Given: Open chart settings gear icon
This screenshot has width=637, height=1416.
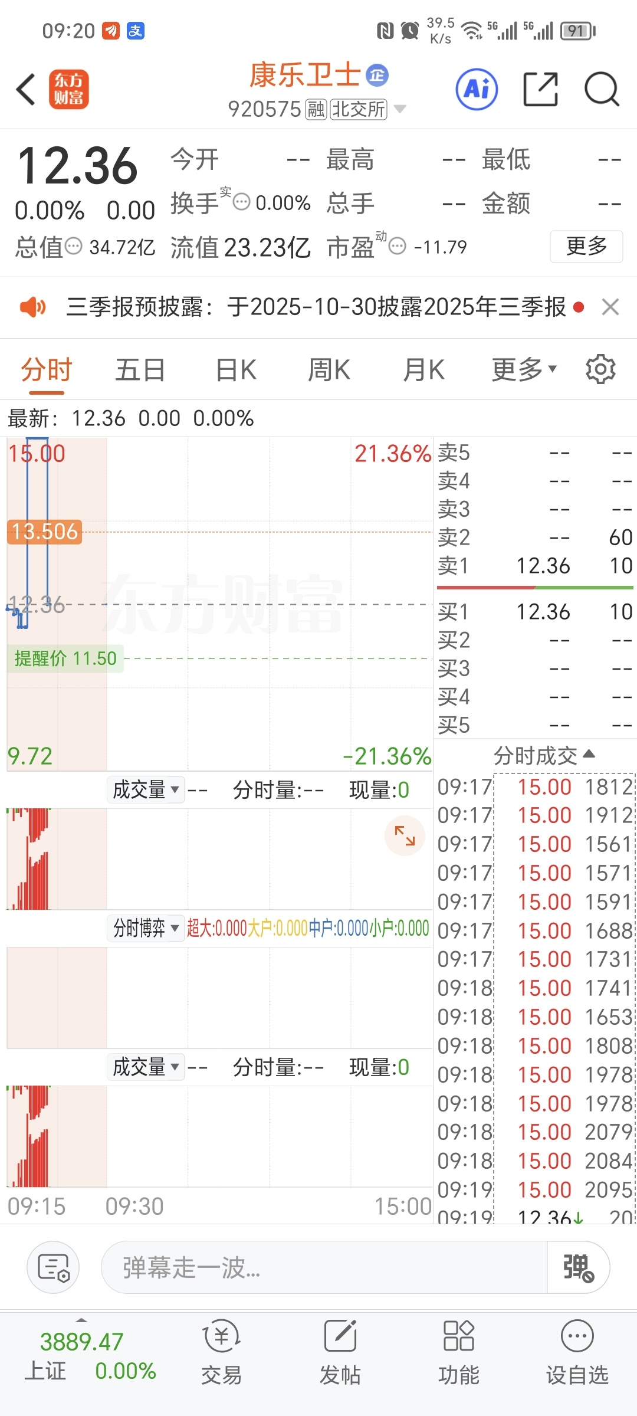Looking at the screenshot, I should tap(600, 369).
